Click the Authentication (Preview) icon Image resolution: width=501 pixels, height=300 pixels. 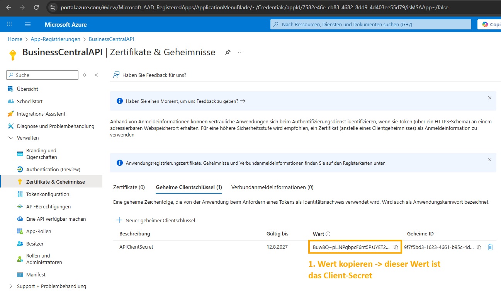pyautogui.click(x=20, y=169)
